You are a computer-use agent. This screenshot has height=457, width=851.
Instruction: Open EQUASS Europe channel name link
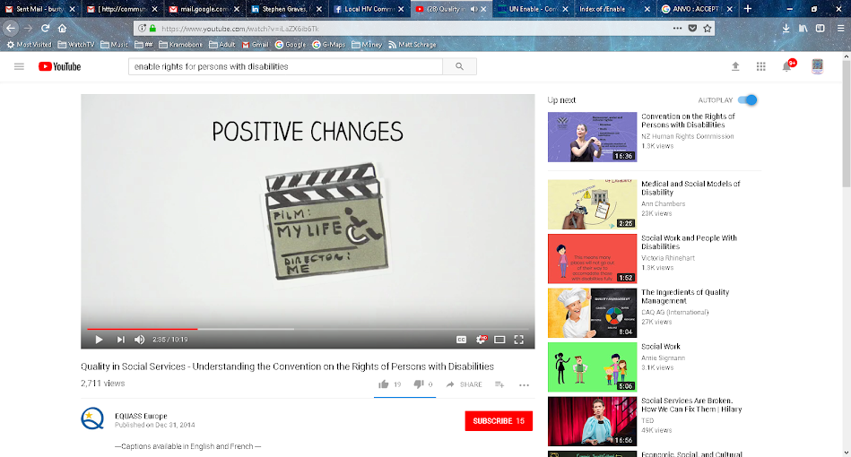click(141, 416)
